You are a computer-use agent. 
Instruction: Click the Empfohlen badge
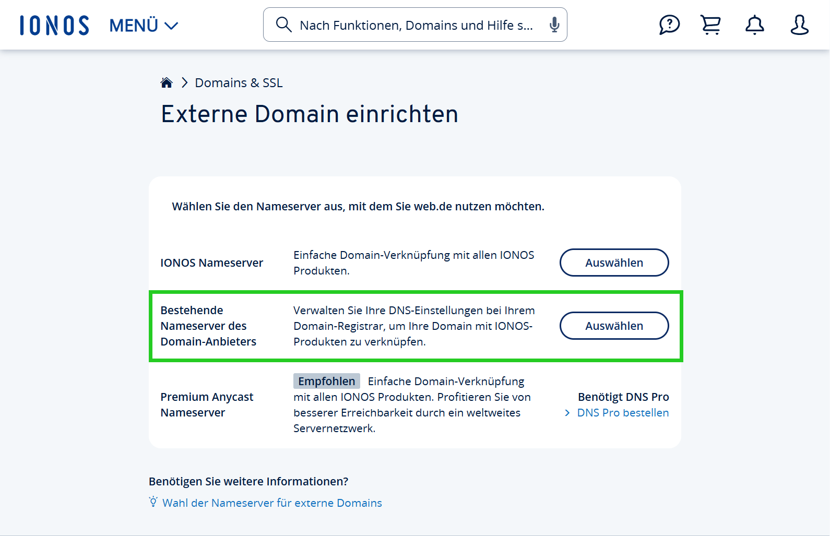(x=327, y=381)
